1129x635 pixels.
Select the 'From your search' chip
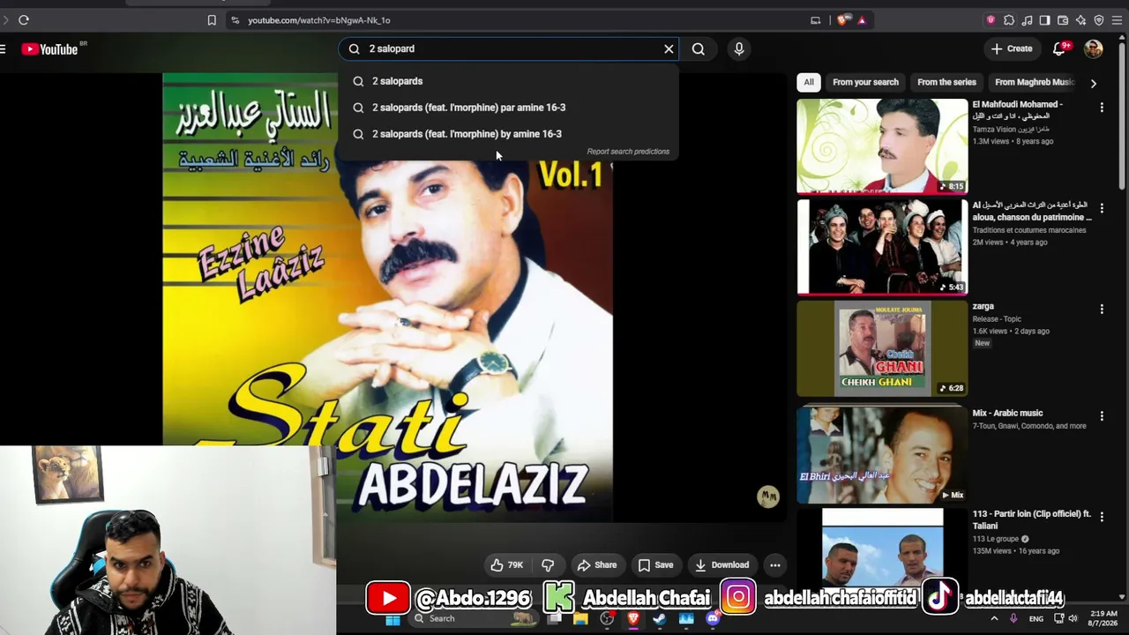865,82
